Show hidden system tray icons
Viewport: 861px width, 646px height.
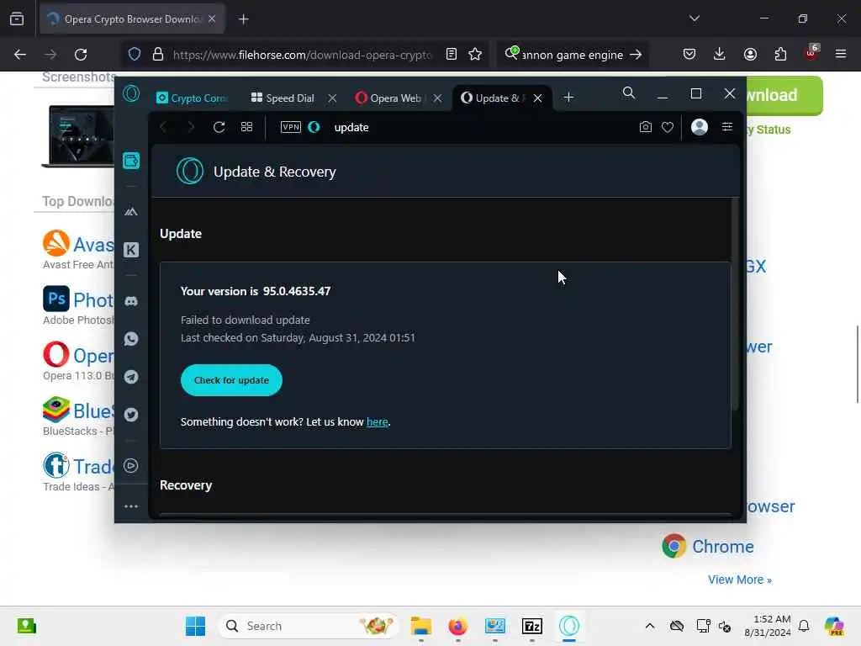650,626
